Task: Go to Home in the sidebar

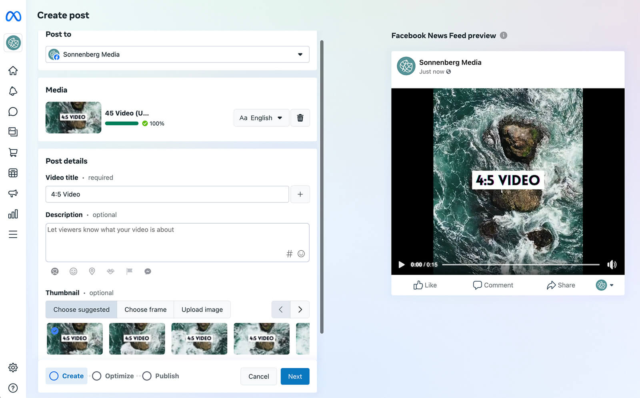Action: pyautogui.click(x=13, y=71)
